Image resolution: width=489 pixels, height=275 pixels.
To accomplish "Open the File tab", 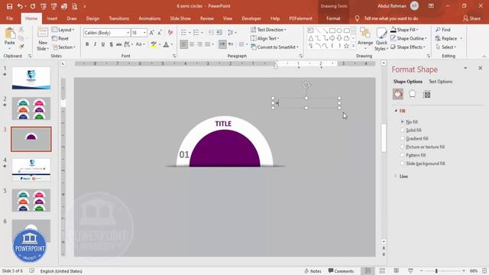I will point(10,18).
